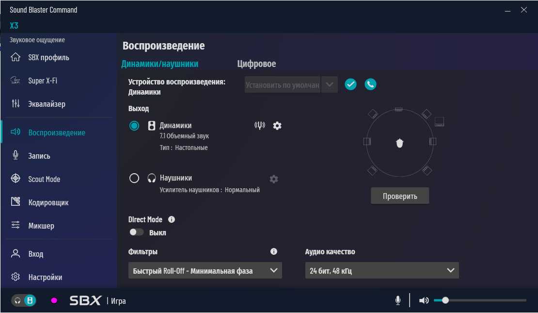
Task: Switch to the Цифровое tab
Action: click(x=256, y=64)
